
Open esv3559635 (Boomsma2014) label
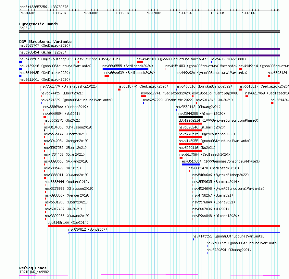click(216, 182)
